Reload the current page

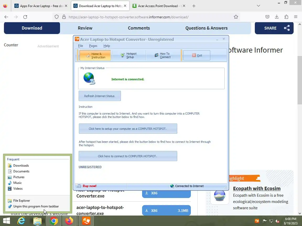[x=25, y=17]
